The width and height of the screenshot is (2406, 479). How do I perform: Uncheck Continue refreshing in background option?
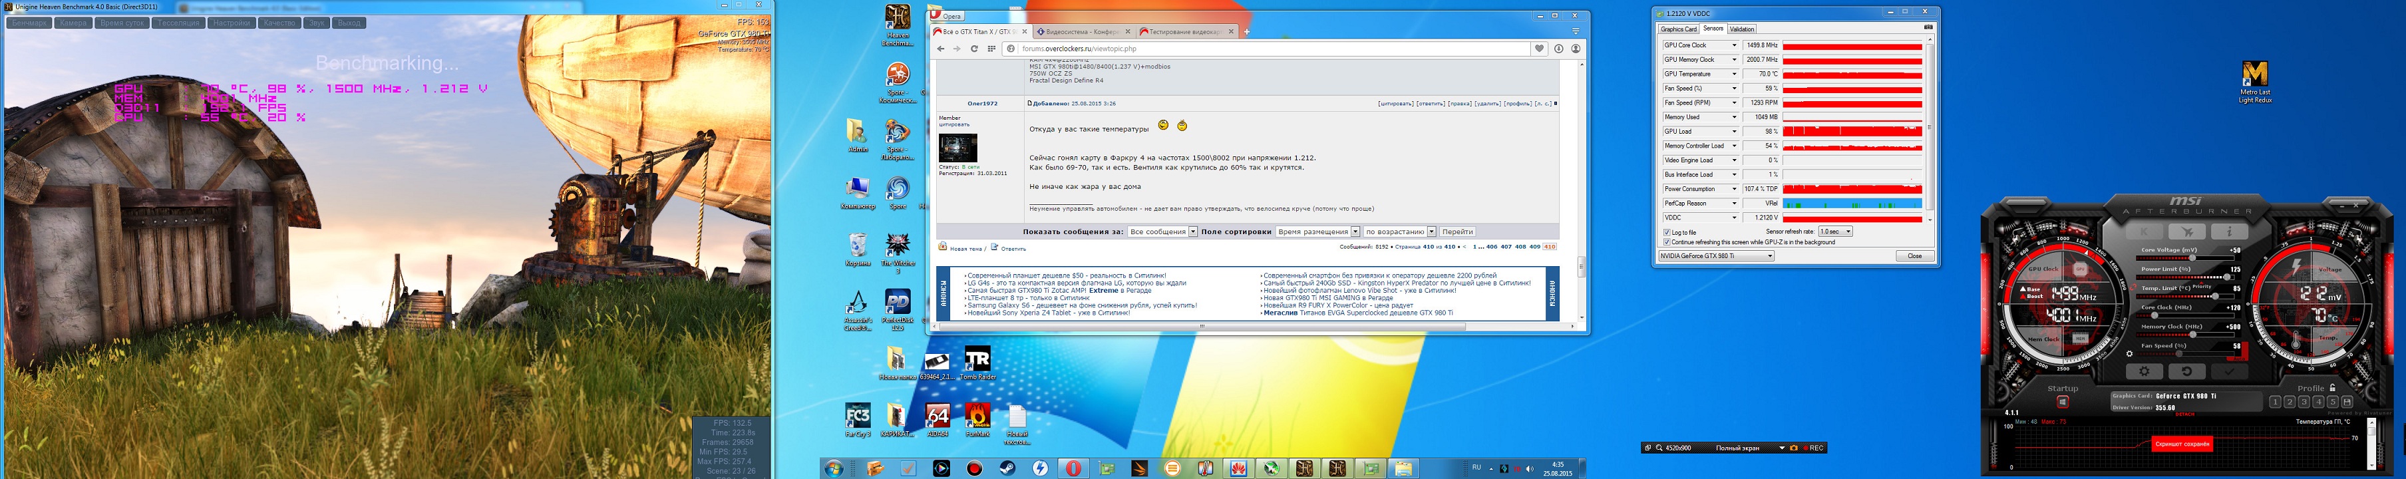[1667, 242]
